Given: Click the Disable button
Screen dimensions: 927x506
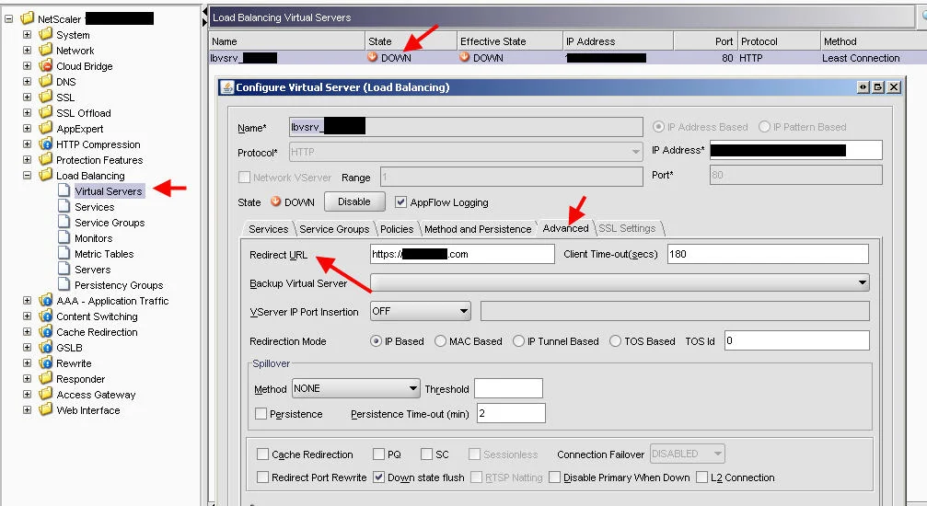Looking at the screenshot, I should pyautogui.click(x=354, y=201).
